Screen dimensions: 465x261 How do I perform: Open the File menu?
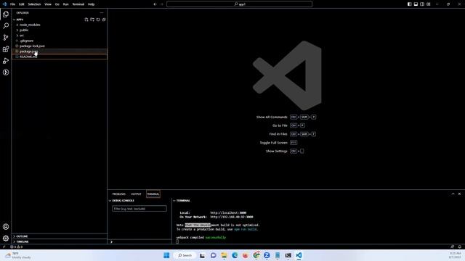13,4
